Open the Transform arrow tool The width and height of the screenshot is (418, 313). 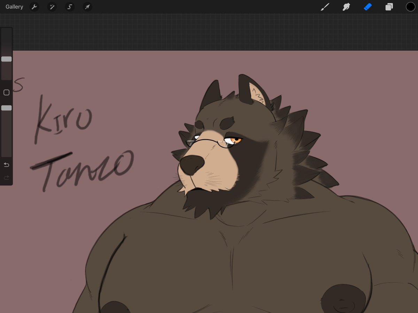87,7
